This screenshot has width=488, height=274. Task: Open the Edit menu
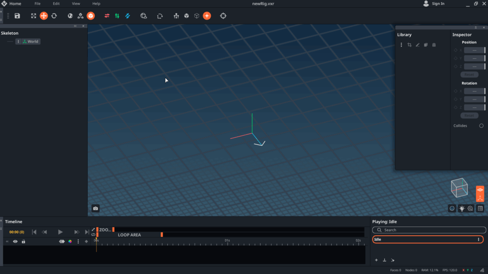click(56, 4)
